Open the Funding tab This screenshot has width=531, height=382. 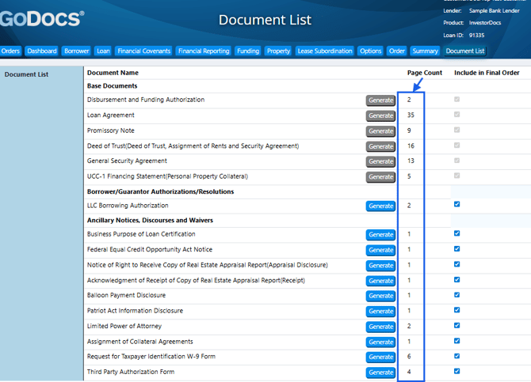point(248,51)
